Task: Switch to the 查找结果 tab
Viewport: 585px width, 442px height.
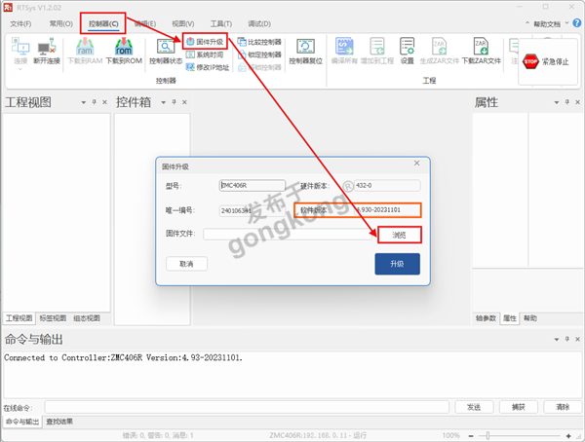Action: pyautogui.click(x=59, y=422)
